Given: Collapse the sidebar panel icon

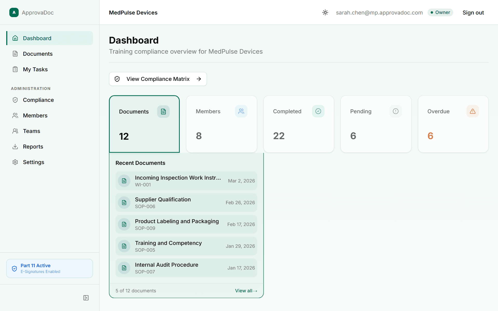Looking at the screenshot, I should point(86,298).
